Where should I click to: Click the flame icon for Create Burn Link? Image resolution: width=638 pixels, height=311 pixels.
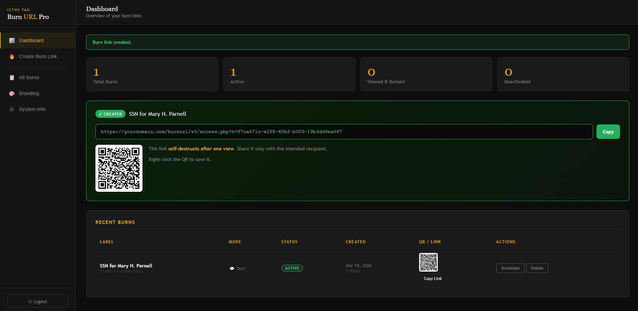coord(12,57)
